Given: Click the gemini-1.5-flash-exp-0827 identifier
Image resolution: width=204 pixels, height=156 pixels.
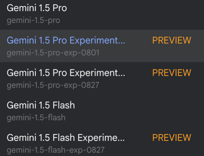Looking at the screenshot, I should [55, 150].
